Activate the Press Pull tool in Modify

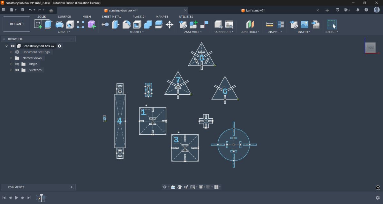coord(105,24)
